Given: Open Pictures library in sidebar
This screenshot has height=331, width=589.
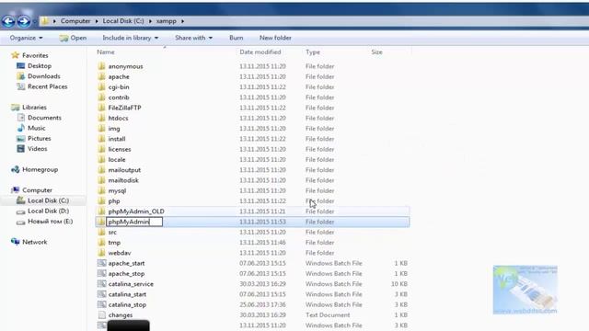Looking at the screenshot, I should [x=39, y=139].
